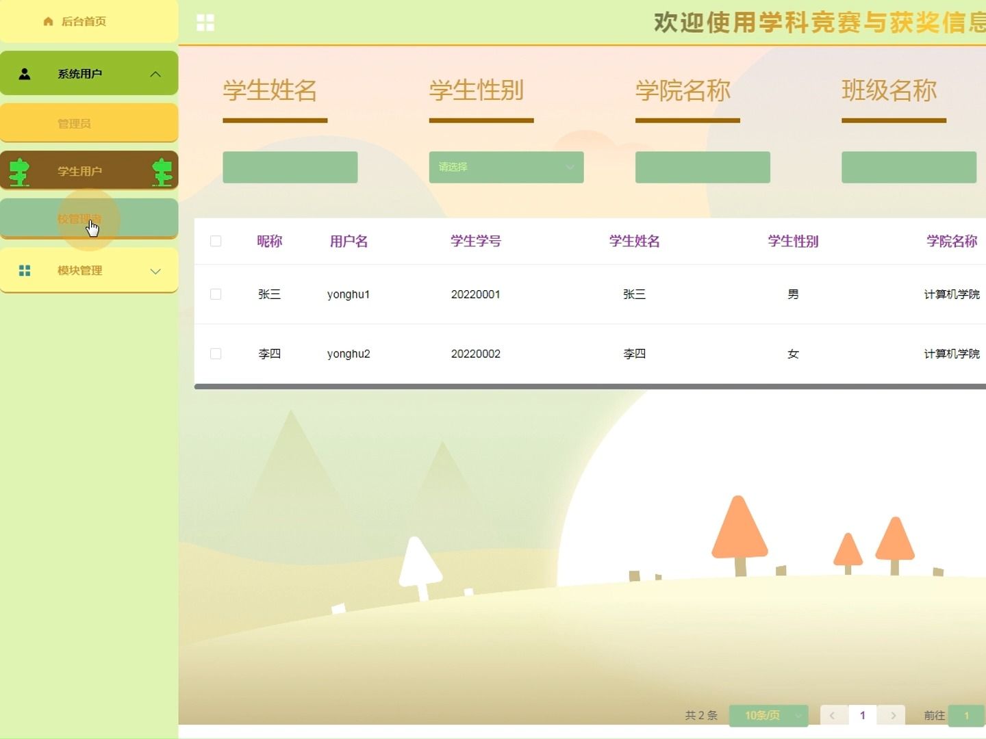Check the select-all checkbox in the table header
Image resolution: width=986 pixels, height=739 pixels.
pyautogui.click(x=216, y=241)
